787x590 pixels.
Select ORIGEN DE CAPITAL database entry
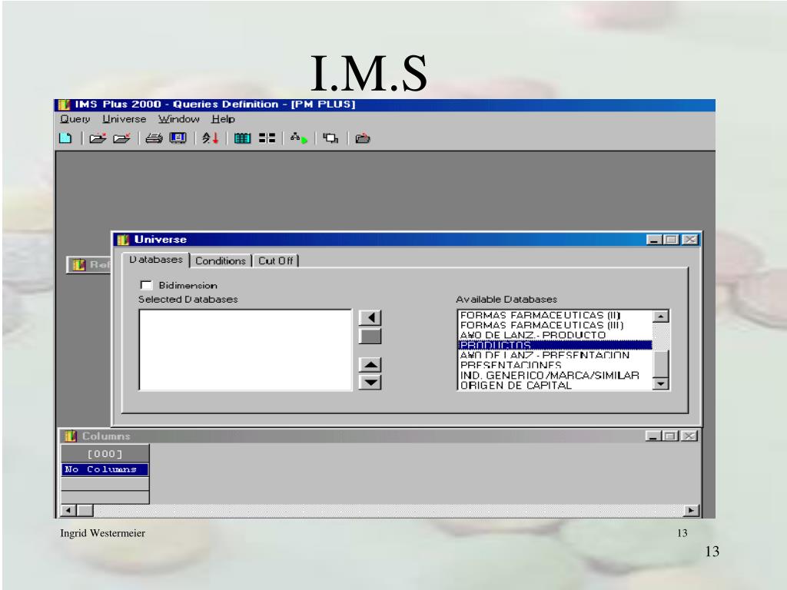tap(555, 386)
